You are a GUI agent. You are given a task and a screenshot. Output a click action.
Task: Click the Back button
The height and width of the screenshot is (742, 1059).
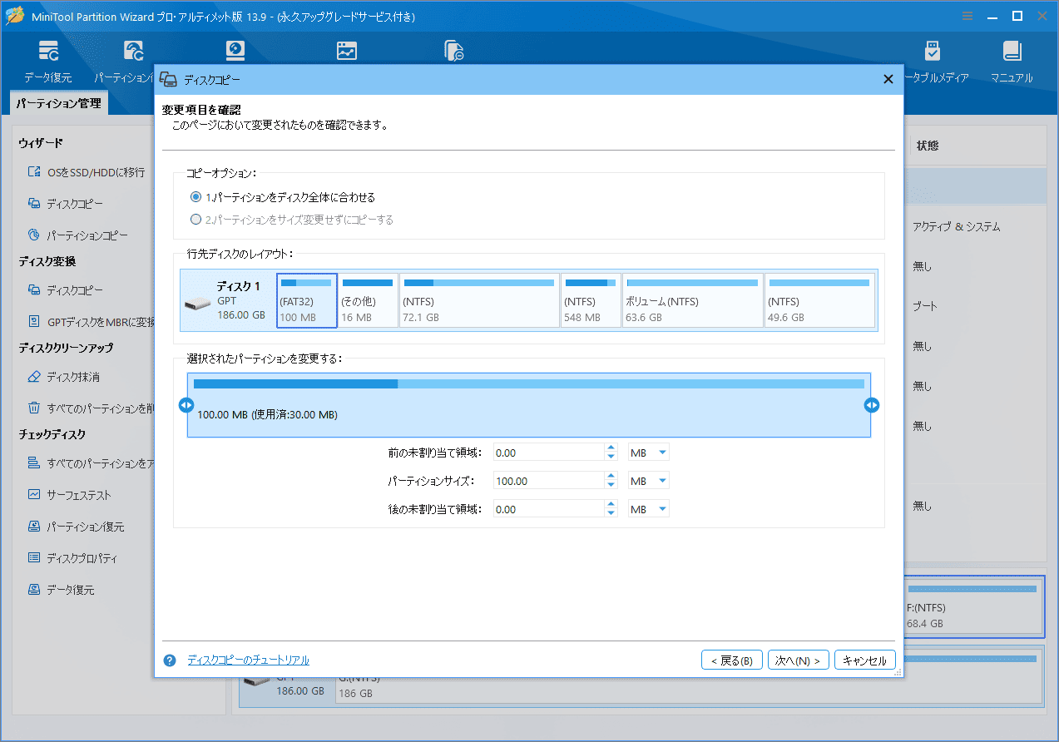pyautogui.click(x=732, y=660)
